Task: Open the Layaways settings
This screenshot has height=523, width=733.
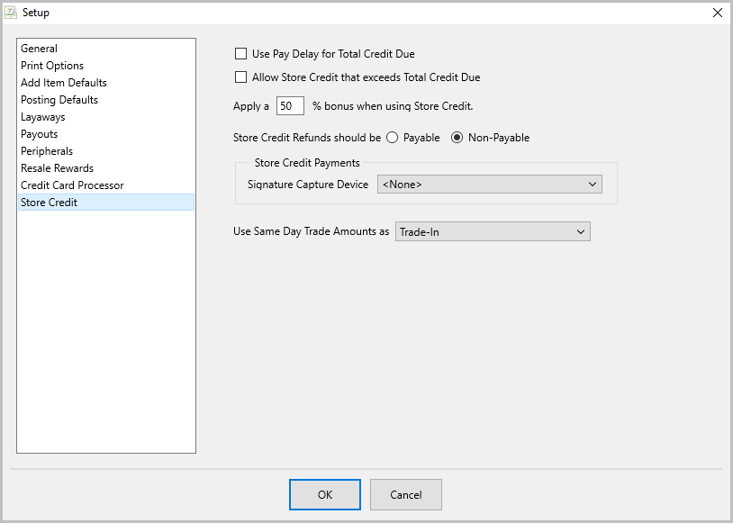Action: click(x=106, y=117)
